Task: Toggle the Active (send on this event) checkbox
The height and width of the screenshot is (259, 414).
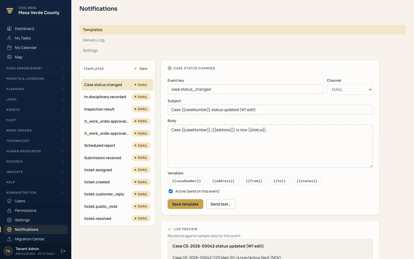Action: pyautogui.click(x=171, y=191)
